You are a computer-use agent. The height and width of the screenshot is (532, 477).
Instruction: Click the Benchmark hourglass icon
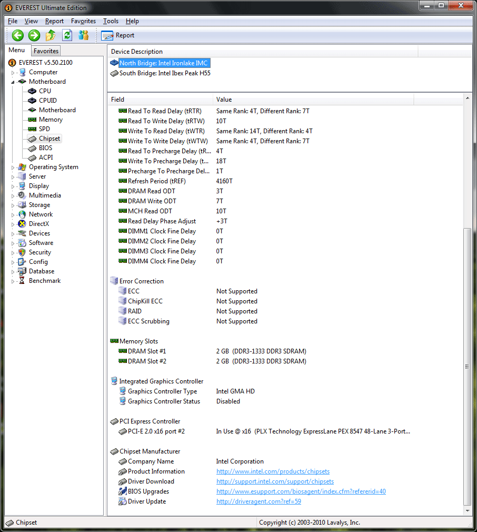coord(22,281)
